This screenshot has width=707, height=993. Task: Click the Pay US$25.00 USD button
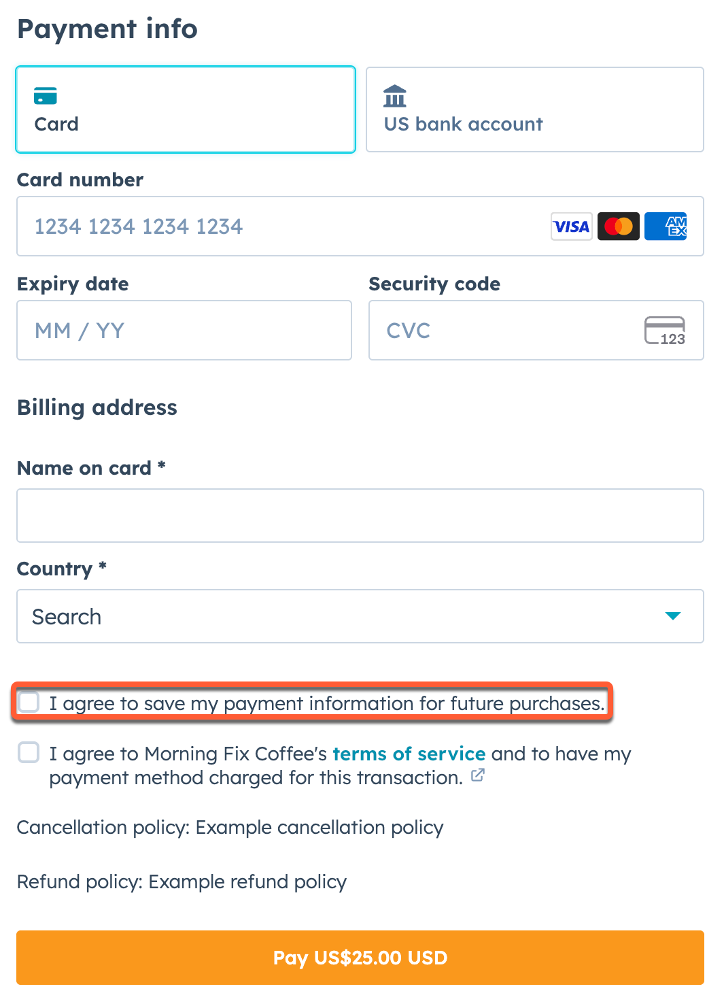click(360, 957)
